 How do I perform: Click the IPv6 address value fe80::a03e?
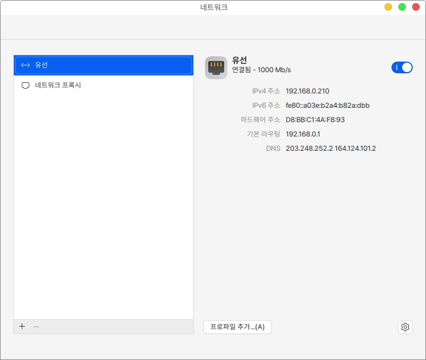[327, 106]
